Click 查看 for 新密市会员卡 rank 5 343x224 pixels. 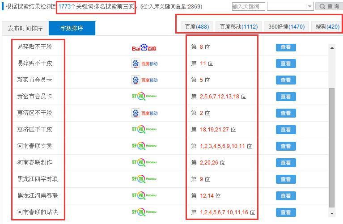coord(286,80)
